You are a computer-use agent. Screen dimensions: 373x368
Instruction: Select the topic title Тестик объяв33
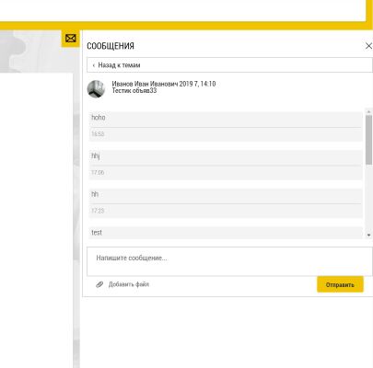click(134, 90)
